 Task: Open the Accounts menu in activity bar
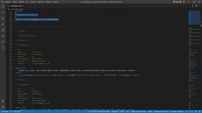coord(3,101)
